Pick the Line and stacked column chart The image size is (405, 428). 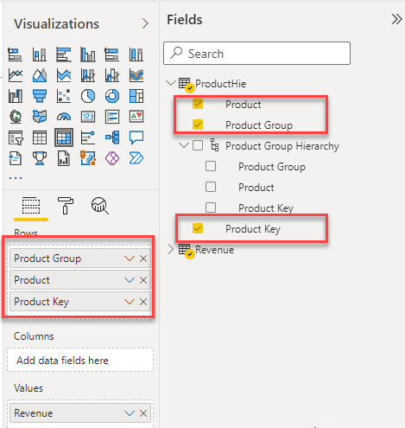click(x=88, y=75)
